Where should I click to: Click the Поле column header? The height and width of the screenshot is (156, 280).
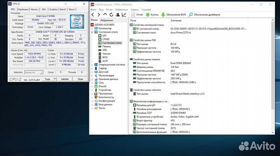(x=133, y=21)
